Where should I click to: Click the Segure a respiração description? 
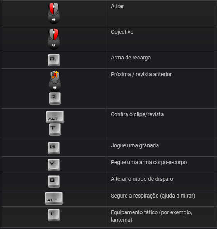[x=153, y=196]
